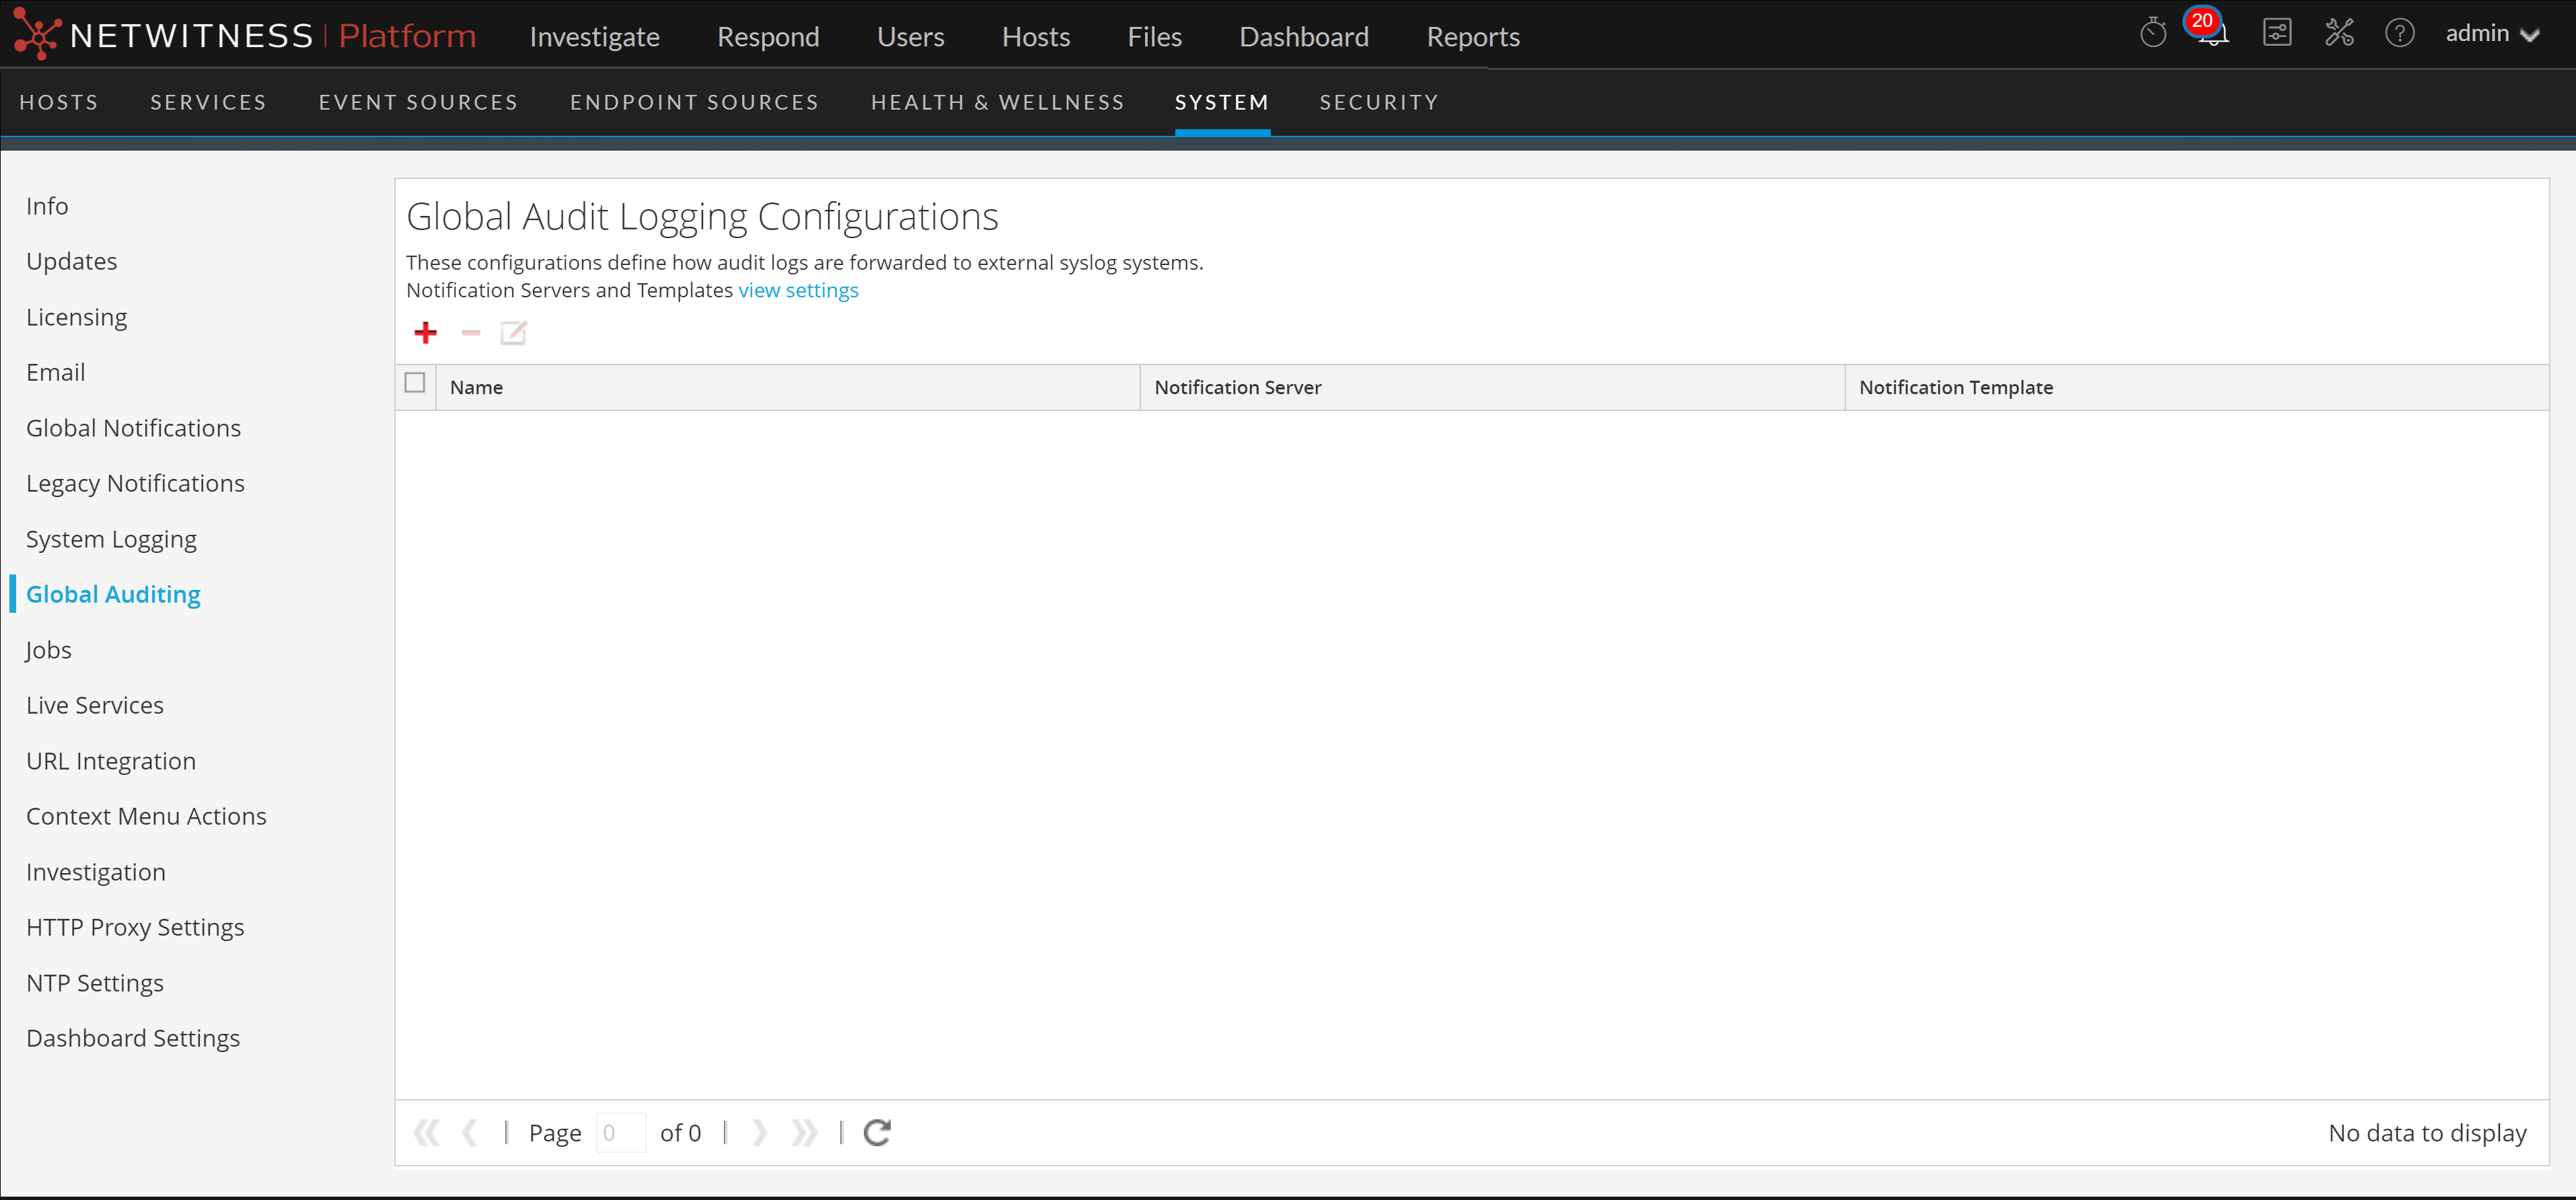Switch to Health & Wellness tab
Viewport: 2576px width, 1200px height.
coord(997,102)
